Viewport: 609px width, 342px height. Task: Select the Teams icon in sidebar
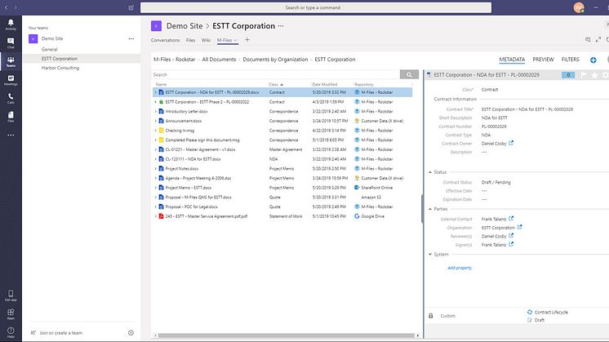tap(11, 61)
